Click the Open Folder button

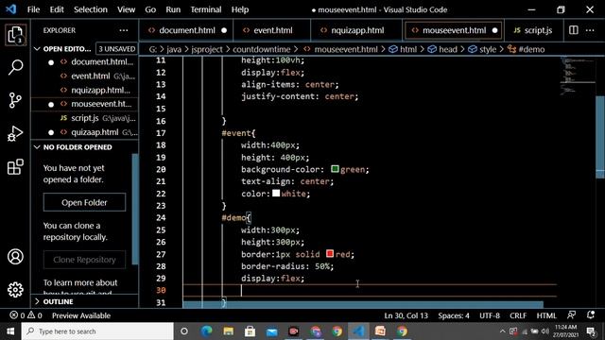84,202
